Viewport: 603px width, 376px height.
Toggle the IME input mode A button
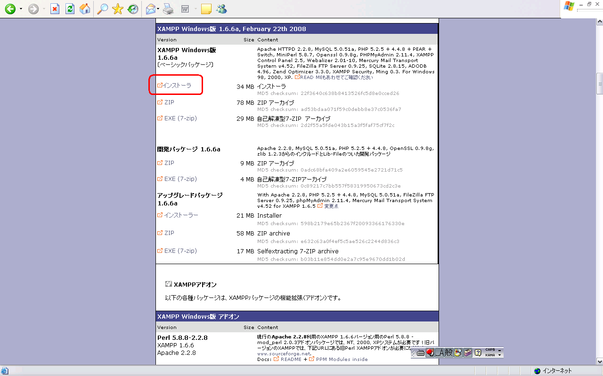(x=439, y=352)
